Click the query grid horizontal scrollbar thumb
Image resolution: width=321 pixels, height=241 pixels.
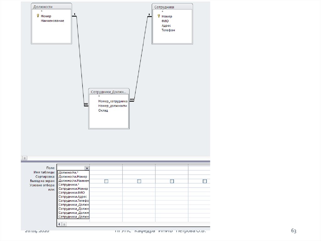click(64, 224)
